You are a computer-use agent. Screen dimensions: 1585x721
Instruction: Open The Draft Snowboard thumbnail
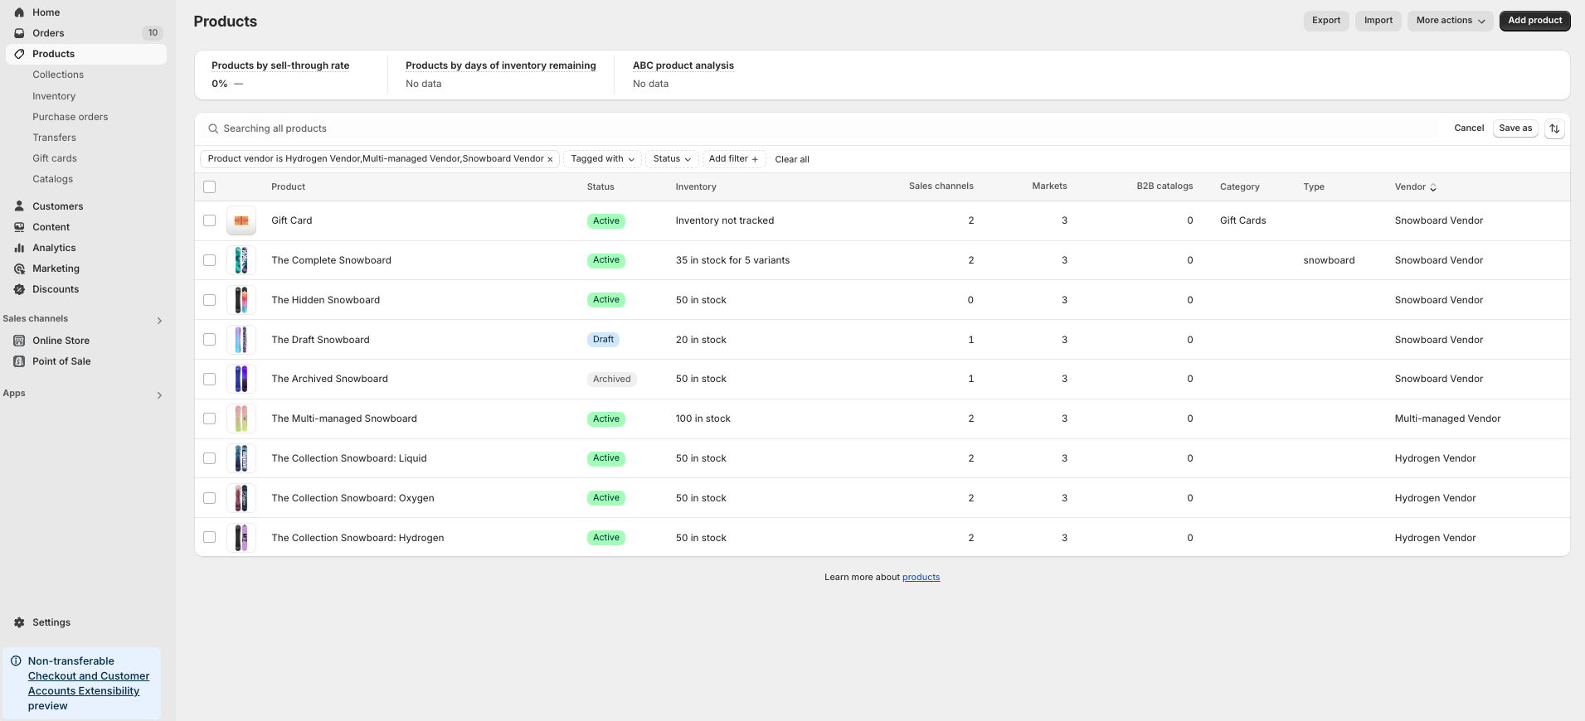pyautogui.click(x=241, y=340)
